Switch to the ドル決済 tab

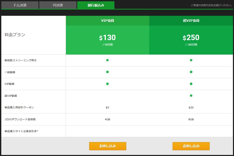click(x=20, y=5)
